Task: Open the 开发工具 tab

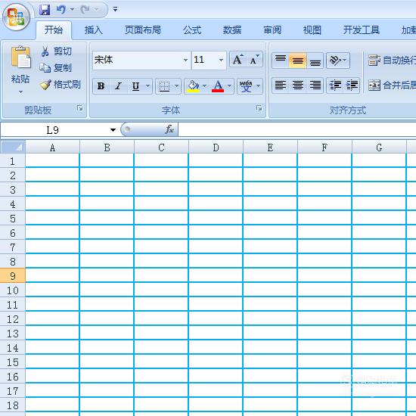Action: point(361,29)
